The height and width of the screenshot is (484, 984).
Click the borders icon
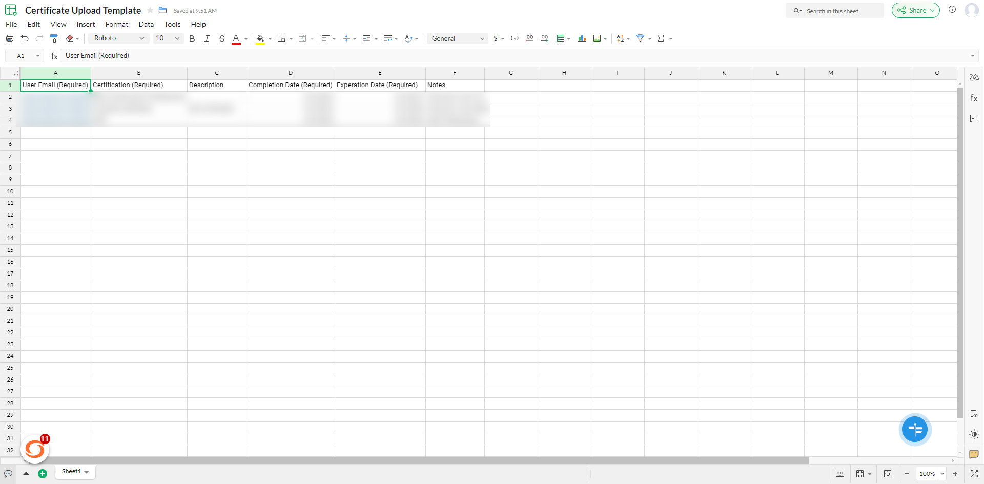pyautogui.click(x=281, y=38)
